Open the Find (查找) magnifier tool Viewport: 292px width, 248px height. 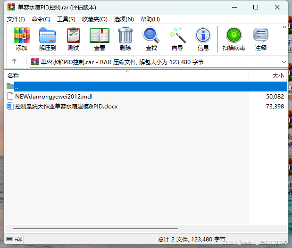[151, 39]
